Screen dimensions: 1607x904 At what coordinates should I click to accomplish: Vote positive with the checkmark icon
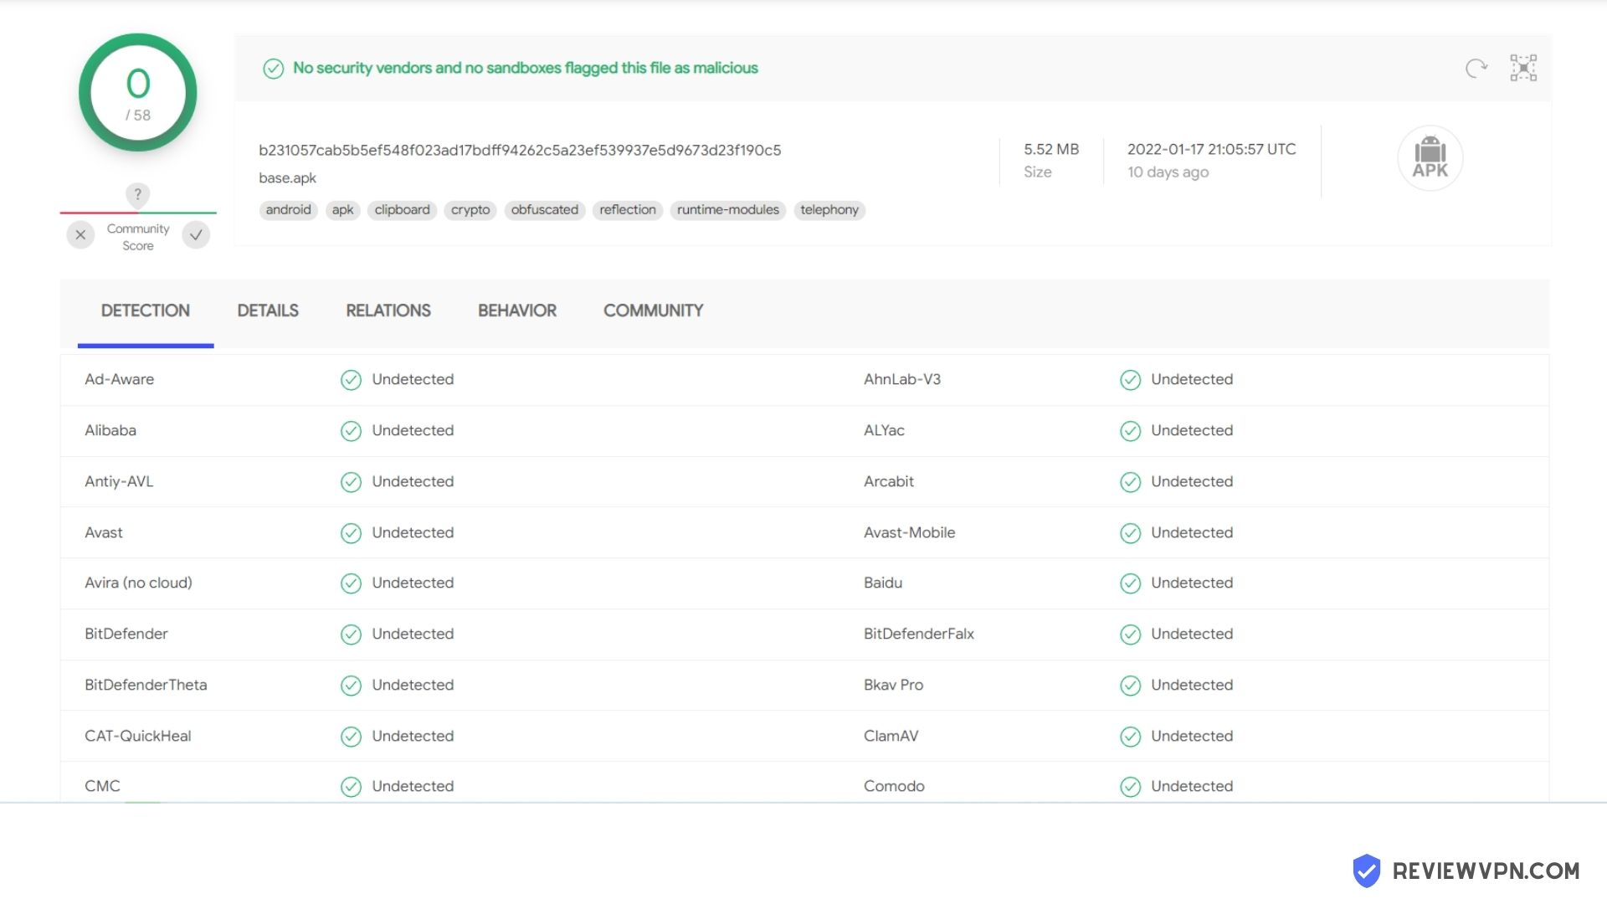tap(196, 235)
